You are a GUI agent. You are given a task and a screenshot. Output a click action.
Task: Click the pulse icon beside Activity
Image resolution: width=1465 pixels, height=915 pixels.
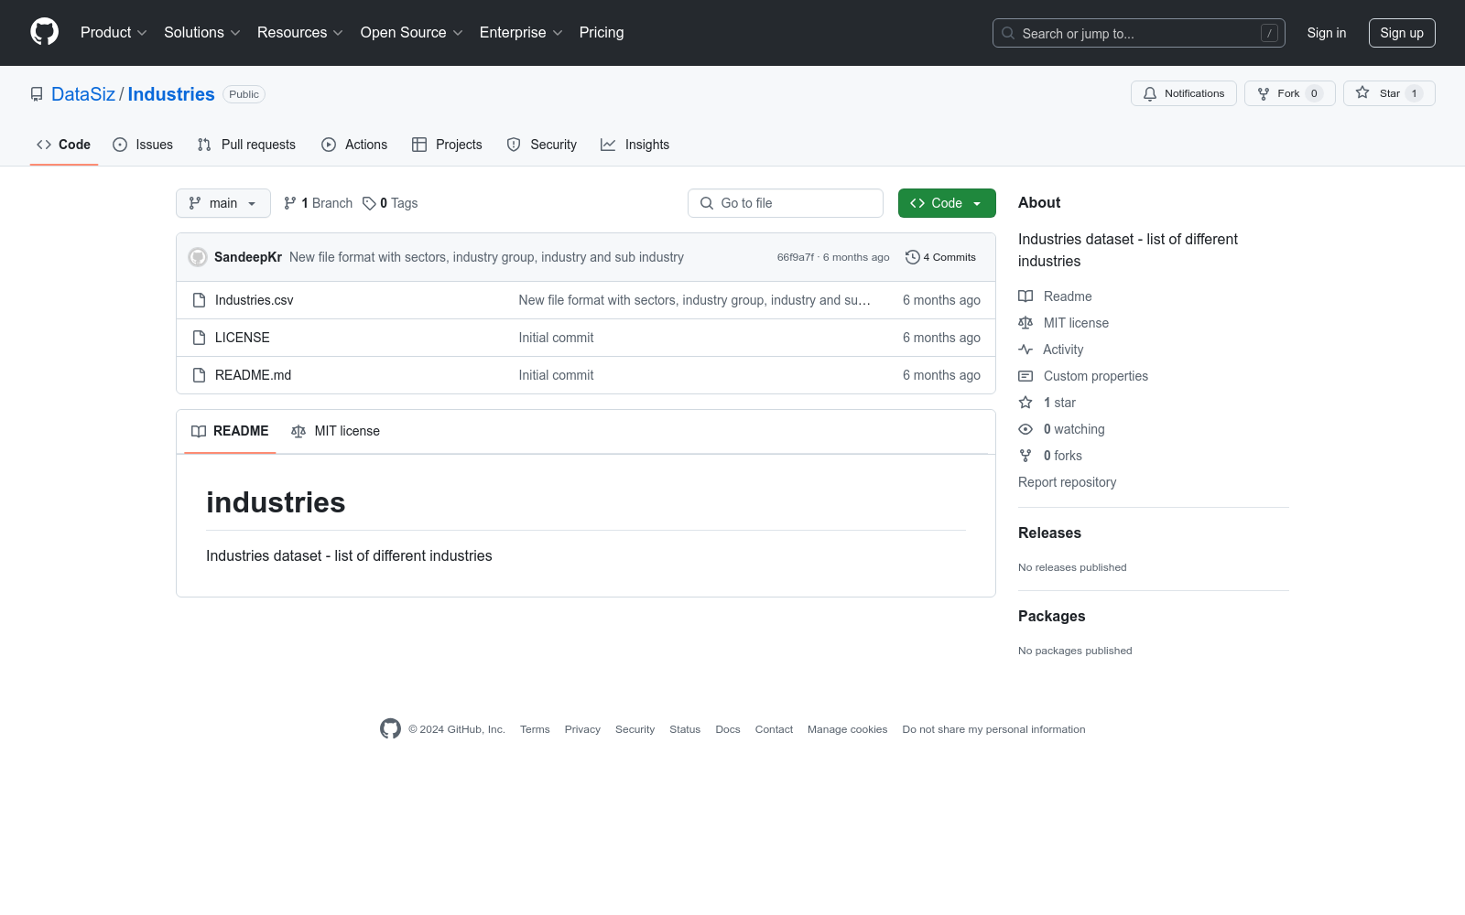pyautogui.click(x=1025, y=350)
